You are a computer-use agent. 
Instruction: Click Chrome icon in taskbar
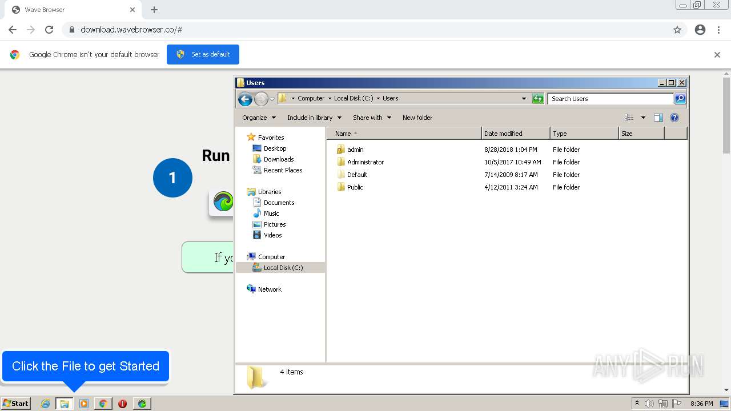coord(103,404)
